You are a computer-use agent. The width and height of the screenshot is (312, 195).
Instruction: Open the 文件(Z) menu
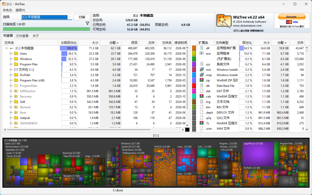pyautogui.click(x=7, y=10)
